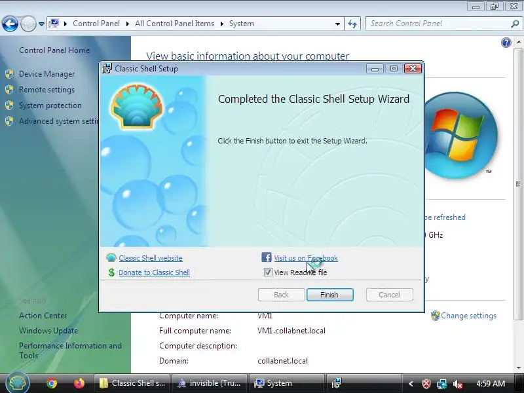Viewport: 524px width, 393px height.
Task: Click the small shell icon beside website link
Action: click(x=111, y=257)
